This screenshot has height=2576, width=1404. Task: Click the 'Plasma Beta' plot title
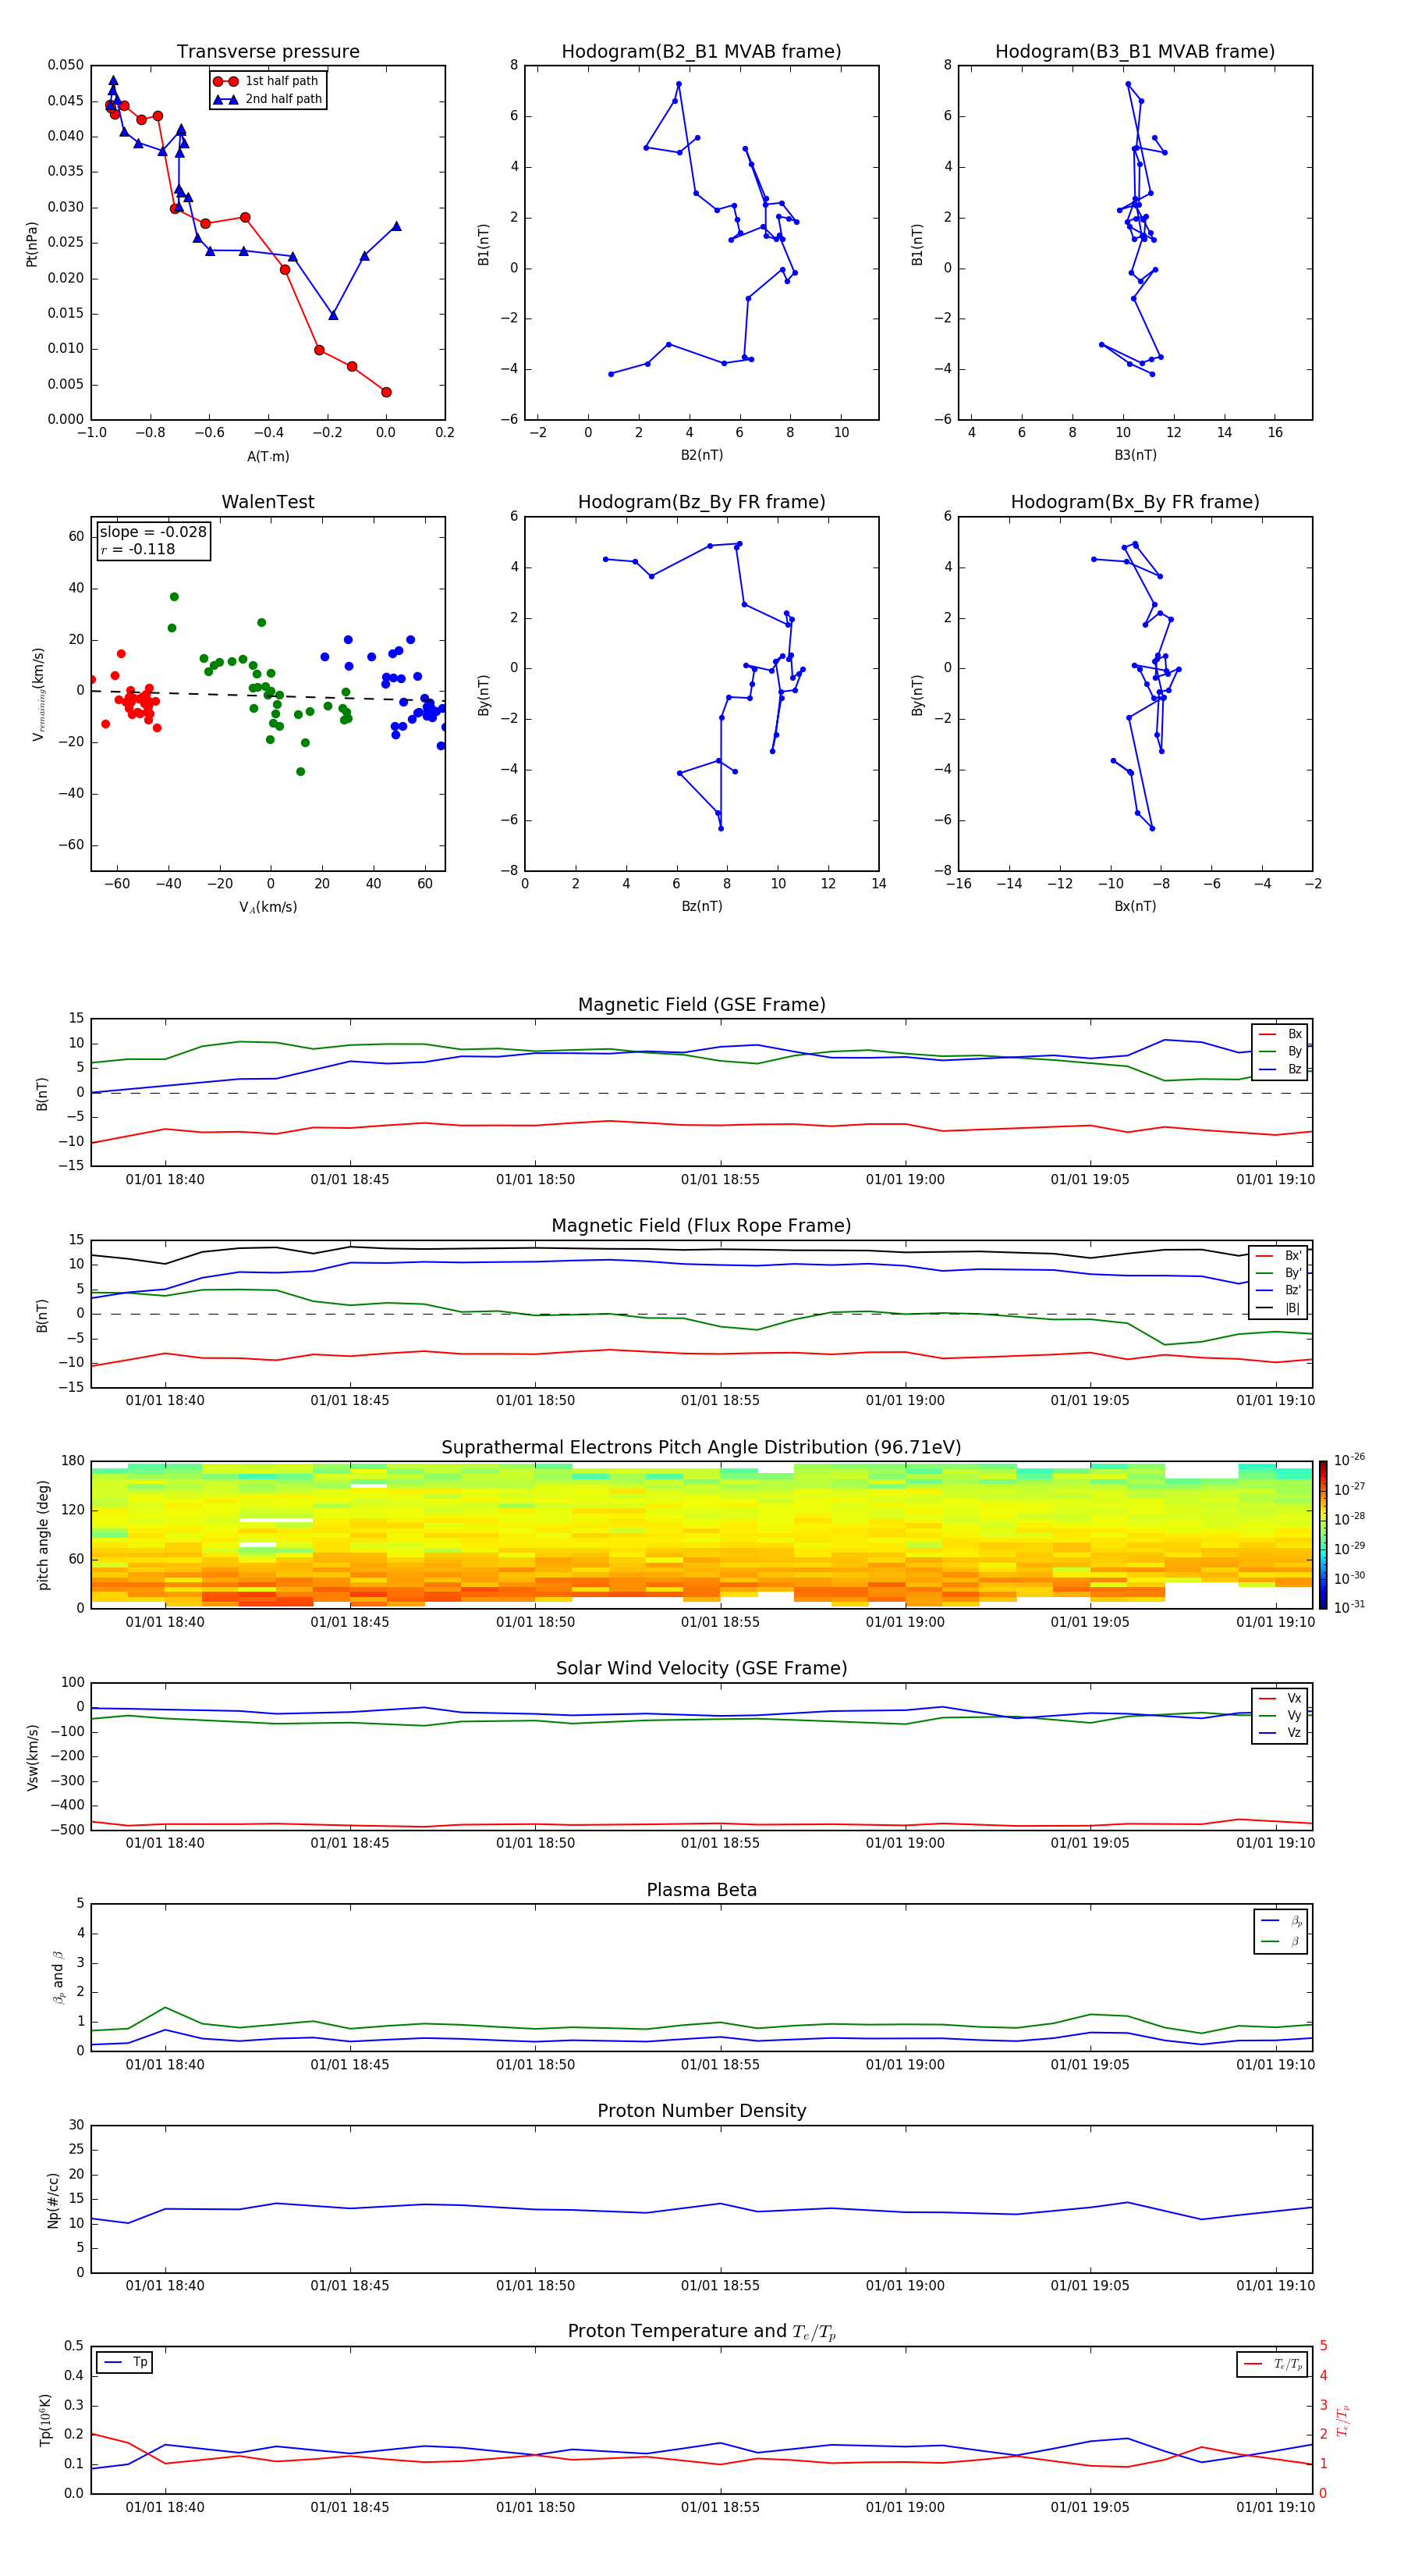coord(701,1891)
